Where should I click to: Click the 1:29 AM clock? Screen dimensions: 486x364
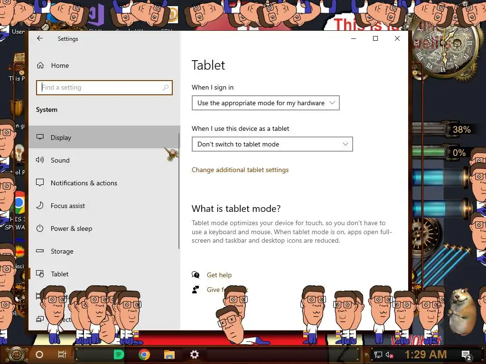[x=426, y=355]
